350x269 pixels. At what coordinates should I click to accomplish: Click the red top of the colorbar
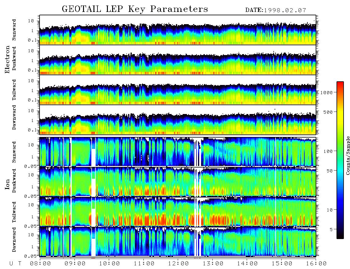[340, 85]
